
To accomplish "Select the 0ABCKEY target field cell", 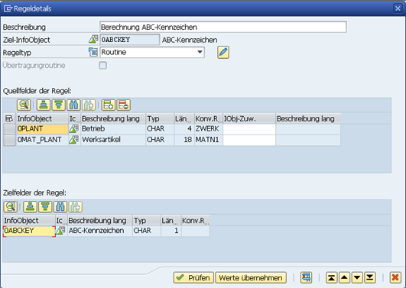I will click(x=29, y=231).
